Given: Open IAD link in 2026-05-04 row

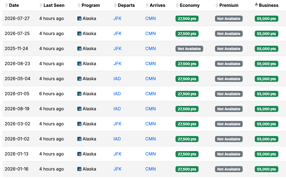Looking at the screenshot, I should pos(117,79).
